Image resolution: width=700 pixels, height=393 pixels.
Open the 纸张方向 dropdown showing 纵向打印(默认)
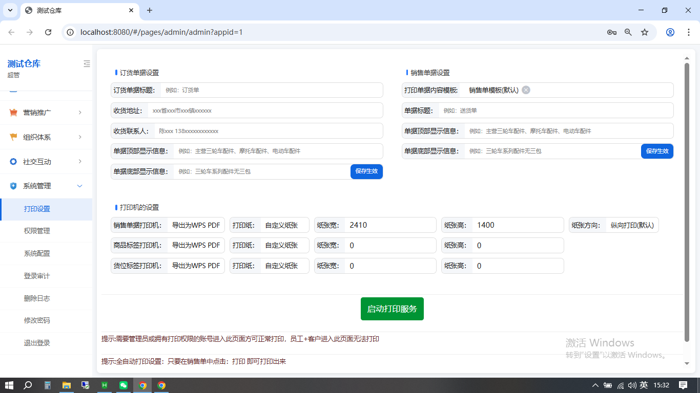[x=632, y=225]
